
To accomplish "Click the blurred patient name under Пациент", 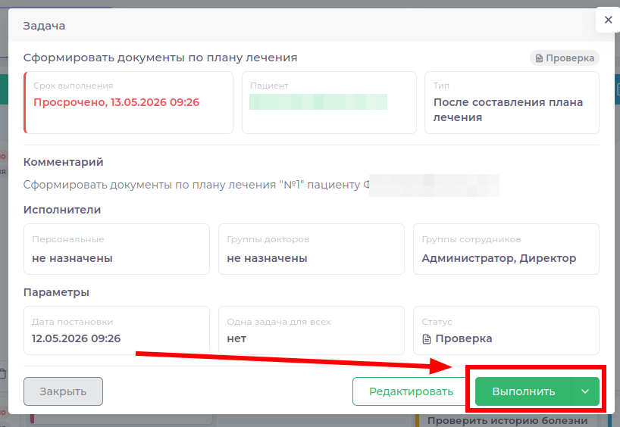I will 318,102.
